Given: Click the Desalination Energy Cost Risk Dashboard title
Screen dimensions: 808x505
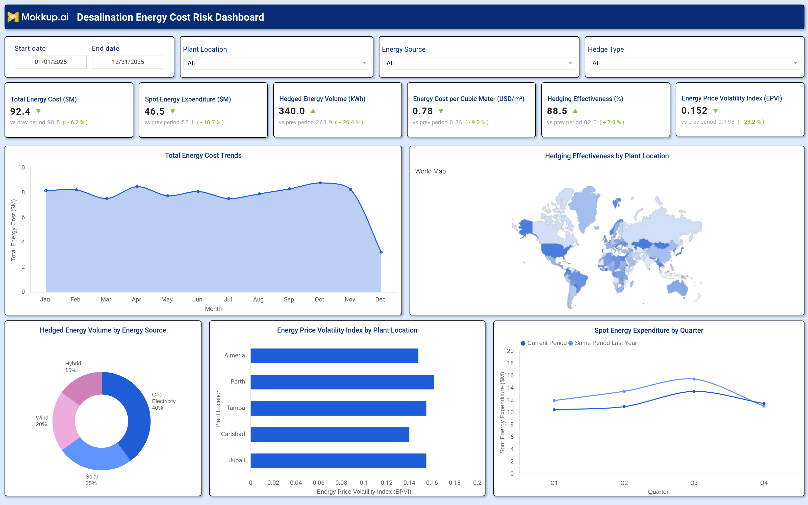Looking at the screenshot, I should click(x=170, y=17).
